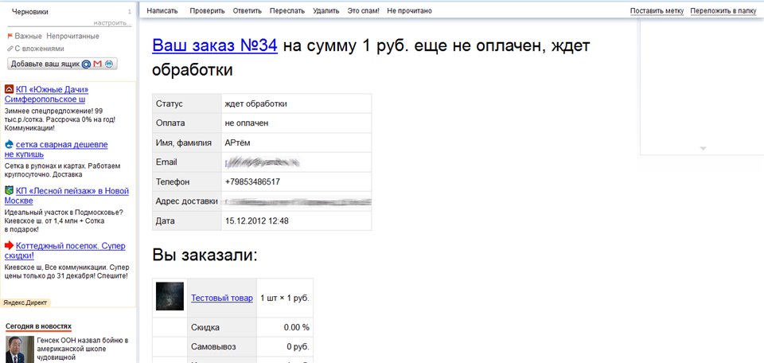The width and height of the screenshot is (764, 363).
Task: Open the Генсек ООН news headline
Action: (83, 349)
